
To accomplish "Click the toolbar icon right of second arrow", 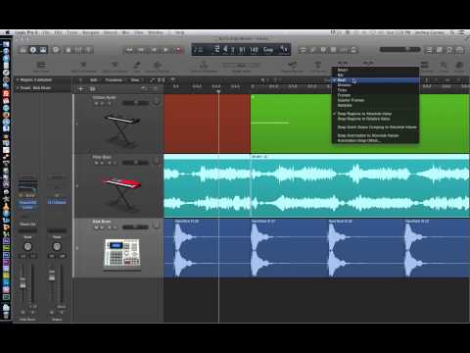I will point(137,66).
